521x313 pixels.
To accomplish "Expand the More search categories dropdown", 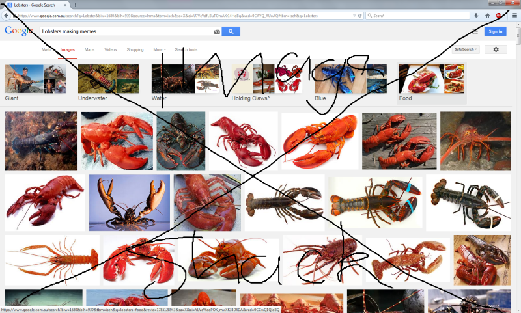I will coord(159,49).
